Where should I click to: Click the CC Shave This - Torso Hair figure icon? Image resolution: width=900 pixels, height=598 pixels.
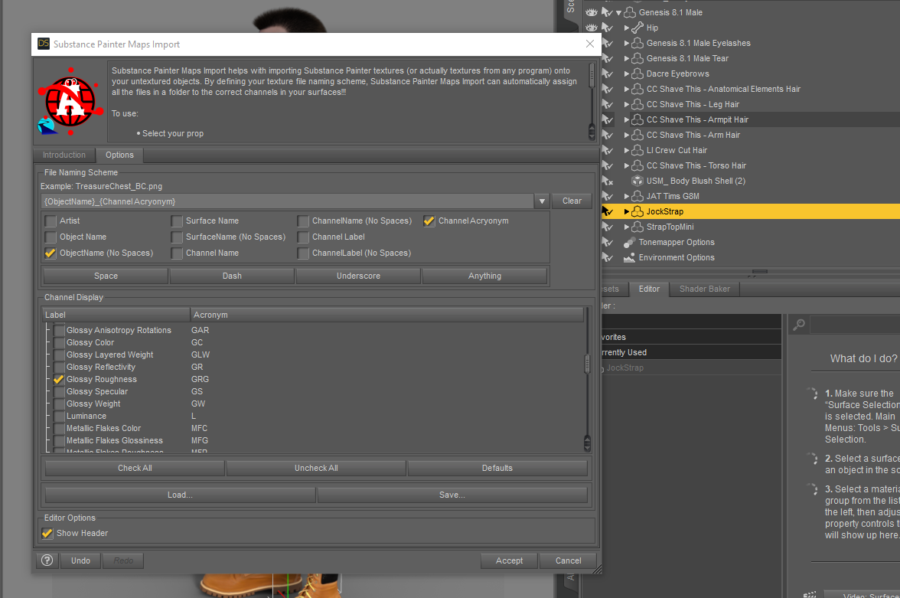[637, 165]
